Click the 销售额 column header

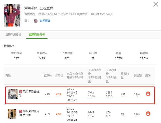point(138,75)
